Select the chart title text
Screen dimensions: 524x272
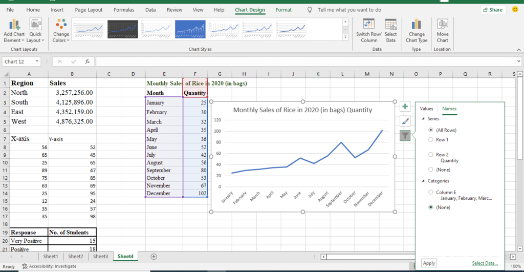[302, 110]
